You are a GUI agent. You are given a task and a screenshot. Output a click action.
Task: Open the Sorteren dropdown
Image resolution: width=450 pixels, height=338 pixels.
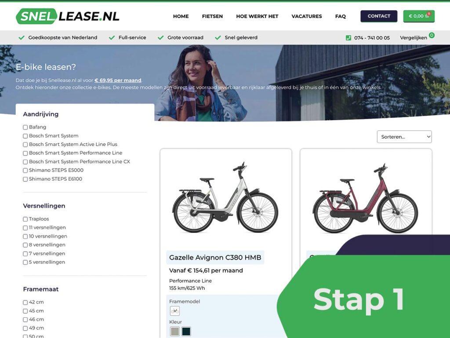point(404,137)
